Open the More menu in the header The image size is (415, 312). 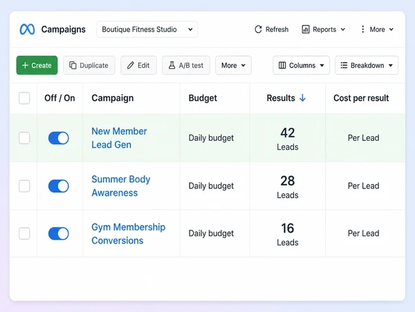click(377, 29)
